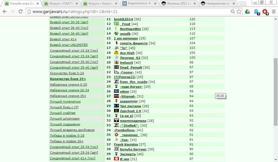Click red flower icon next to И чее
The image size is (278, 162).
coord(116,159)
